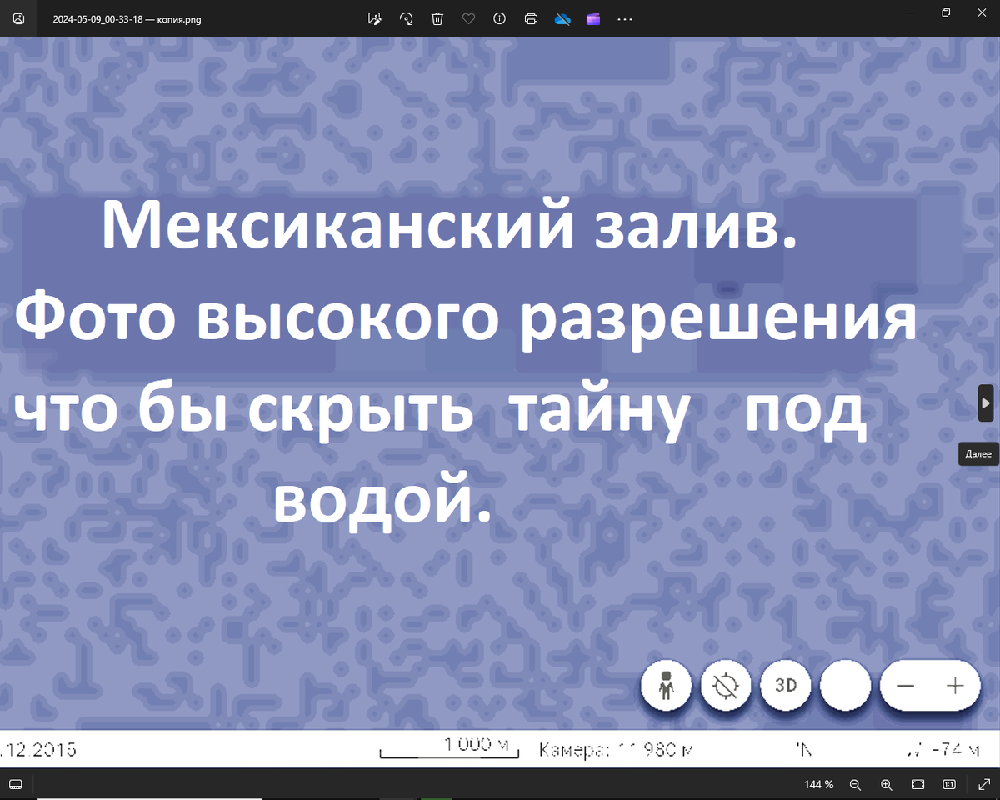Viewport: 1000px width, 800px height.
Task: Mark the photo as favorite with the heart
Action: [468, 18]
